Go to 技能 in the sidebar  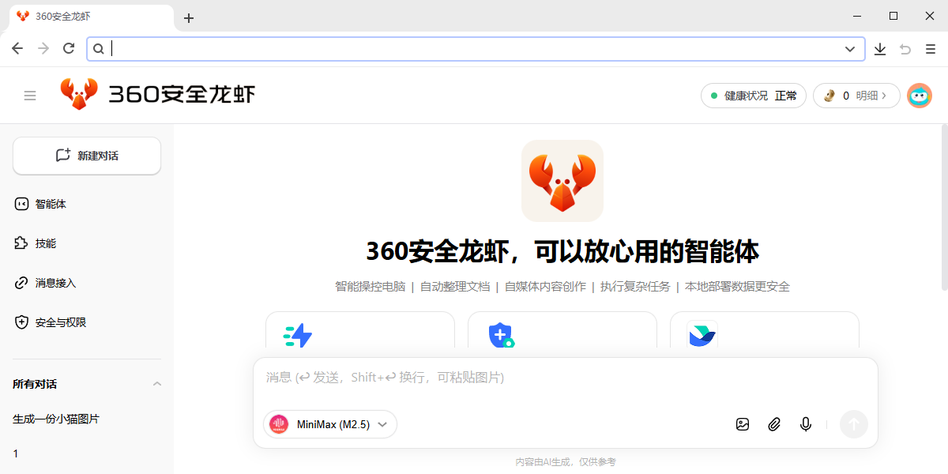(x=46, y=243)
